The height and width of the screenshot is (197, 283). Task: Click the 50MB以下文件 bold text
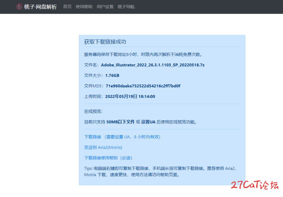(120, 122)
